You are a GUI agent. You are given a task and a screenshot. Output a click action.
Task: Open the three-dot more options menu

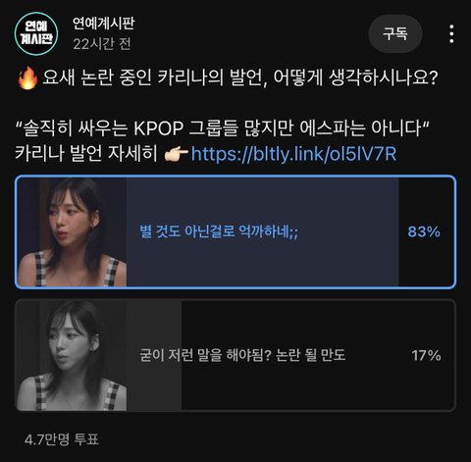pyautogui.click(x=451, y=33)
